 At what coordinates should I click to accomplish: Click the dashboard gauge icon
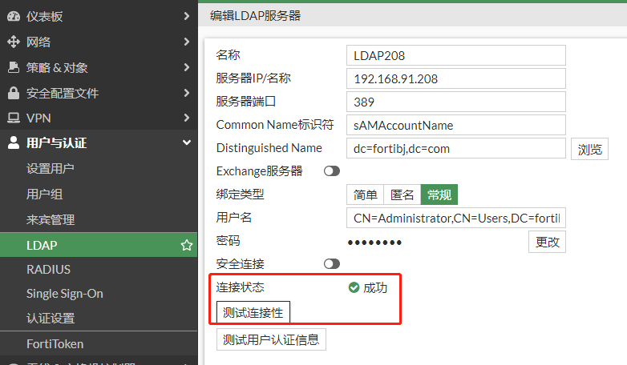coord(13,16)
